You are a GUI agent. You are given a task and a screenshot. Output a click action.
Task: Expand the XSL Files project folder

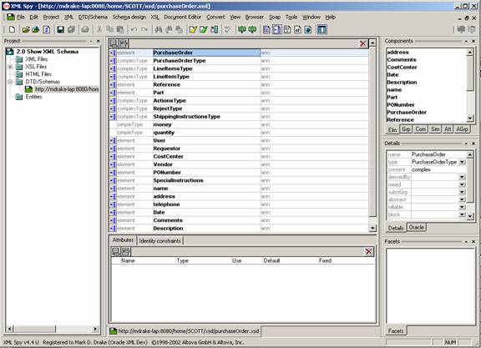coord(10,67)
